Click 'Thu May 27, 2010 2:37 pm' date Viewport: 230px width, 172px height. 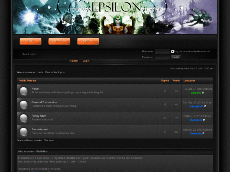pyautogui.click(x=197, y=103)
